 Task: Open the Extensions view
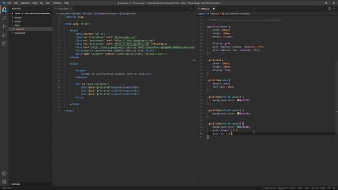click(4, 44)
